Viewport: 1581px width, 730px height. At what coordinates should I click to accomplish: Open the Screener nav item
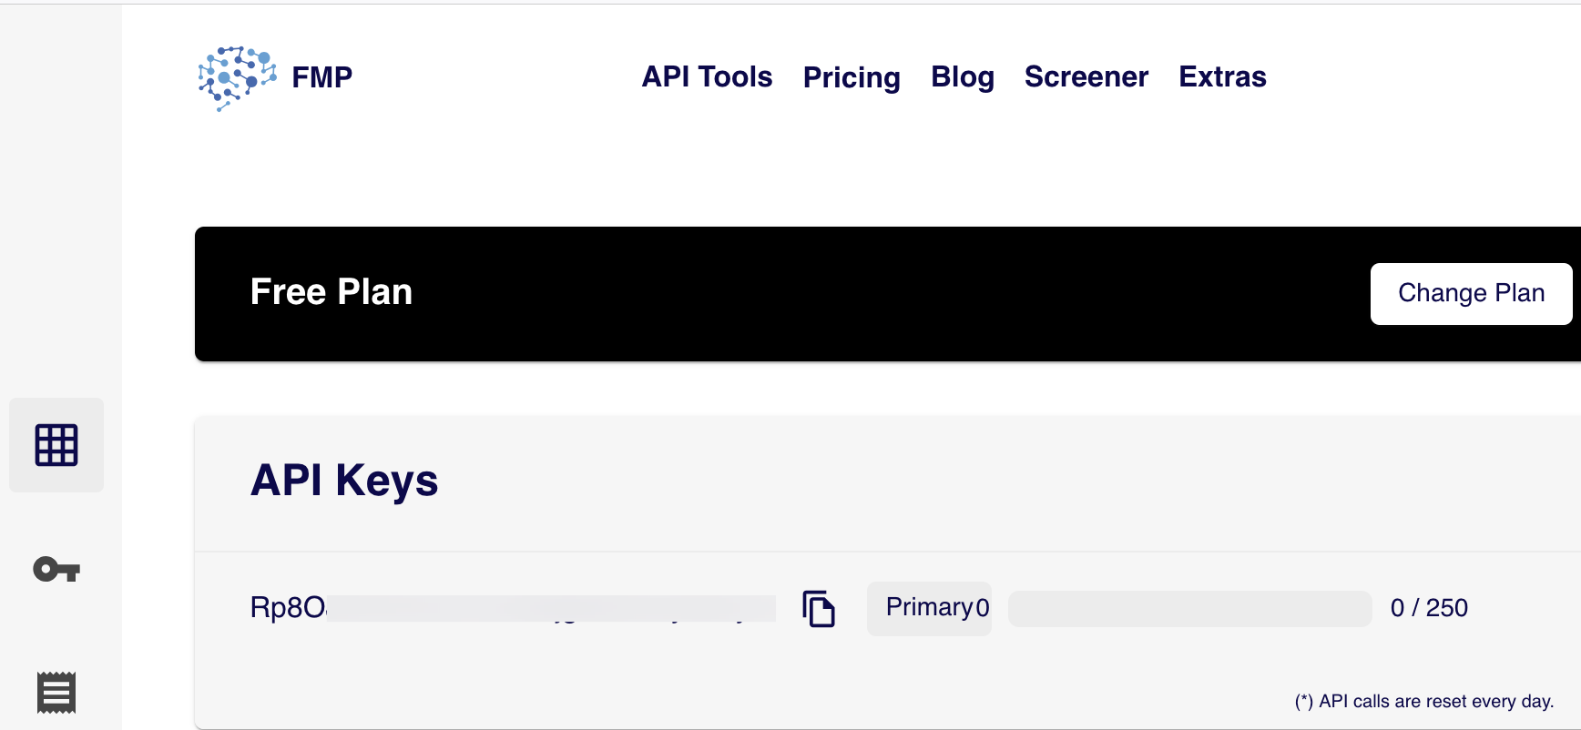(x=1086, y=77)
